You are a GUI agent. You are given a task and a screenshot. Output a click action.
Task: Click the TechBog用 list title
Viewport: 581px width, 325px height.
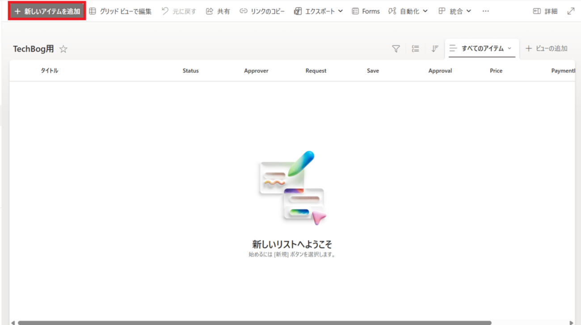tap(34, 49)
